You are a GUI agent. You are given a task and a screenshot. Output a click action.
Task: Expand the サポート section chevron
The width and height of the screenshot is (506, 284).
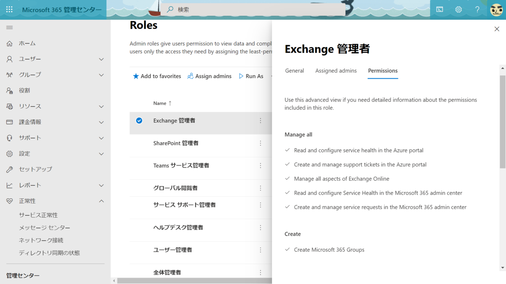pyautogui.click(x=101, y=138)
